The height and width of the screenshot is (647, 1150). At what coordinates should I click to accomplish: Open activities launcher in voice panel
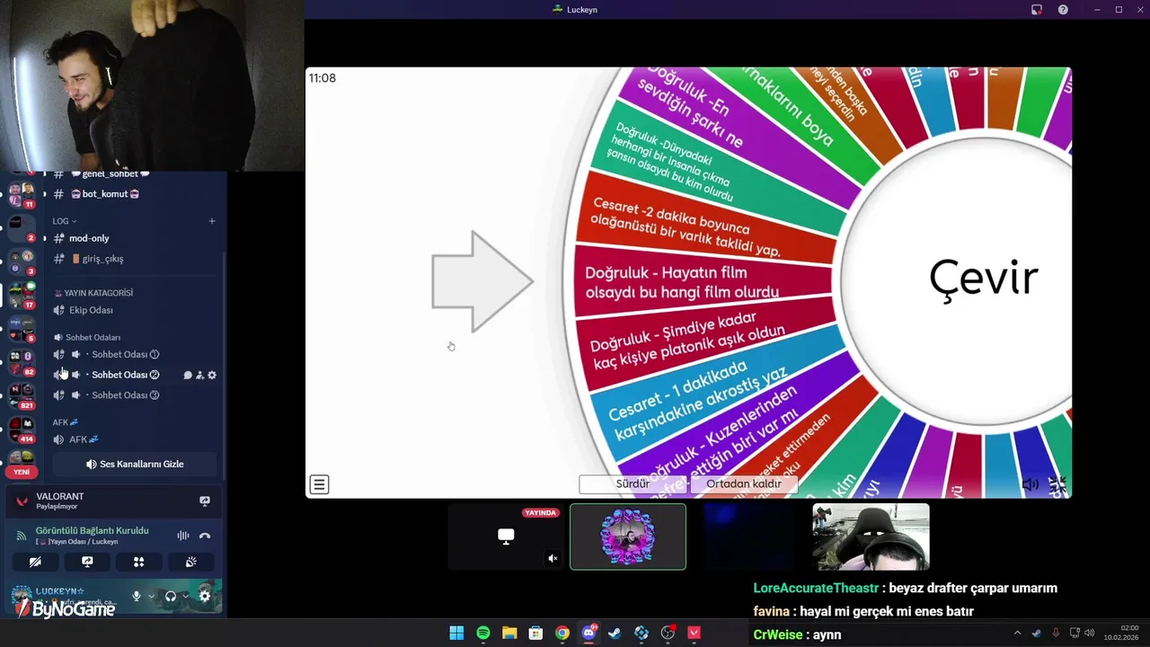click(x=138, y=562)
